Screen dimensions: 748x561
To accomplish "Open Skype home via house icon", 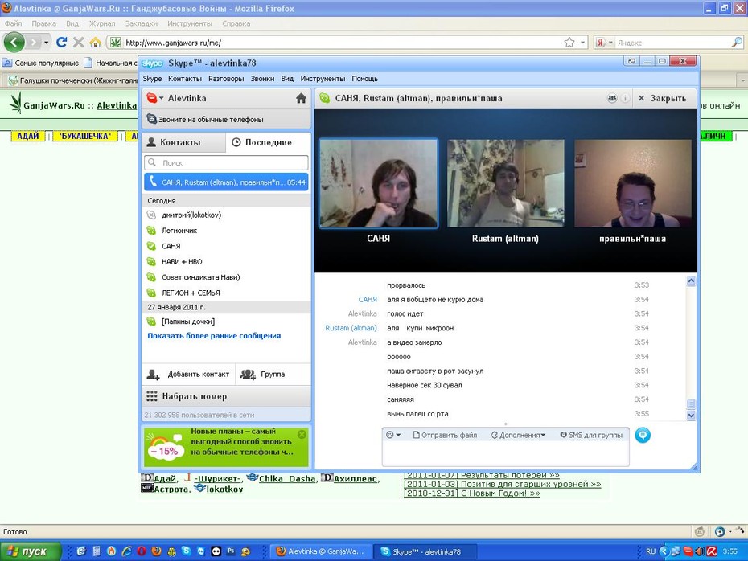I will click(301, 98).
